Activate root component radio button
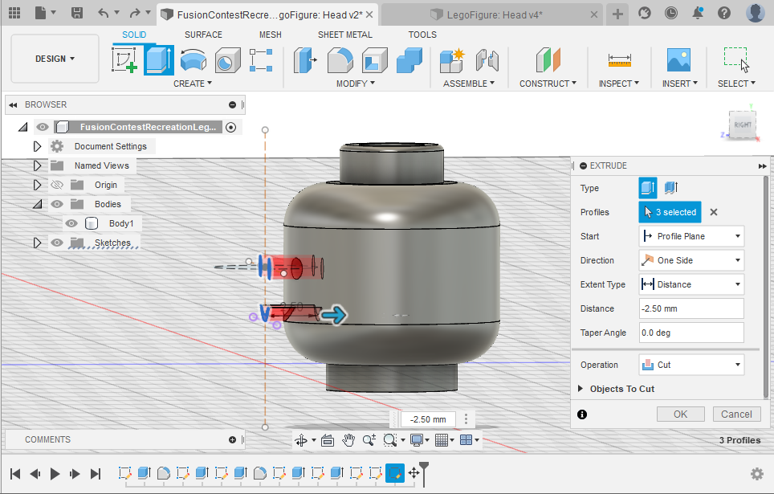Screen dimensions: 774x494 (230, 128)
